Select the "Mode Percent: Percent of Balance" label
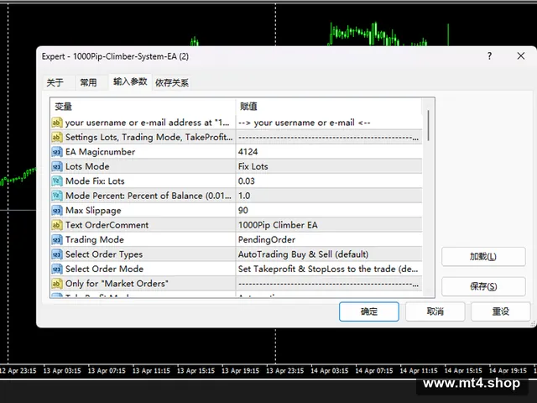Image resolution: width=537 pixels, height=403 pixels. [x=149, y=196]
